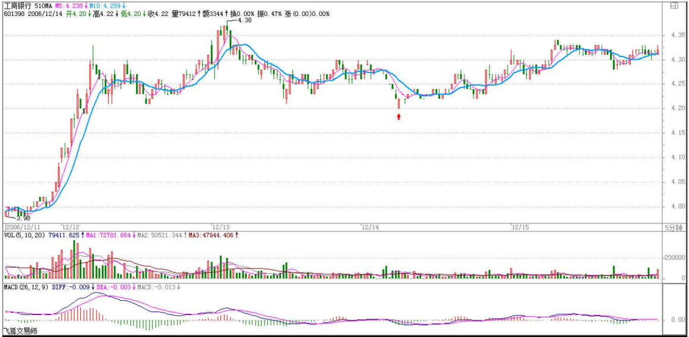Click the down arrow beside the DIFF value
Viewport: 689px width, 337px height.
point(93,287)
